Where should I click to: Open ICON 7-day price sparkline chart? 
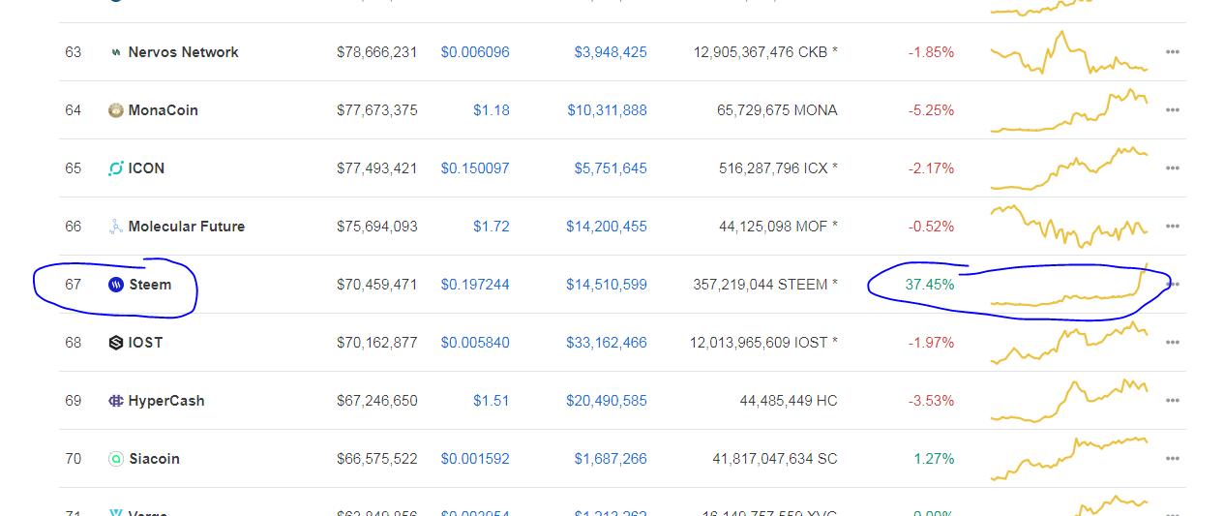[1069, 168]
